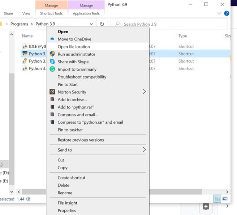
Task: Click the horizontal scrollbar left arrow
Action: (x=19, y=192)
